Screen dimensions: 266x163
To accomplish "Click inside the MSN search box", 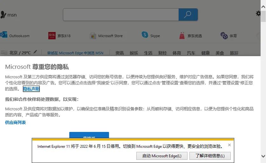I will point(121,15).
